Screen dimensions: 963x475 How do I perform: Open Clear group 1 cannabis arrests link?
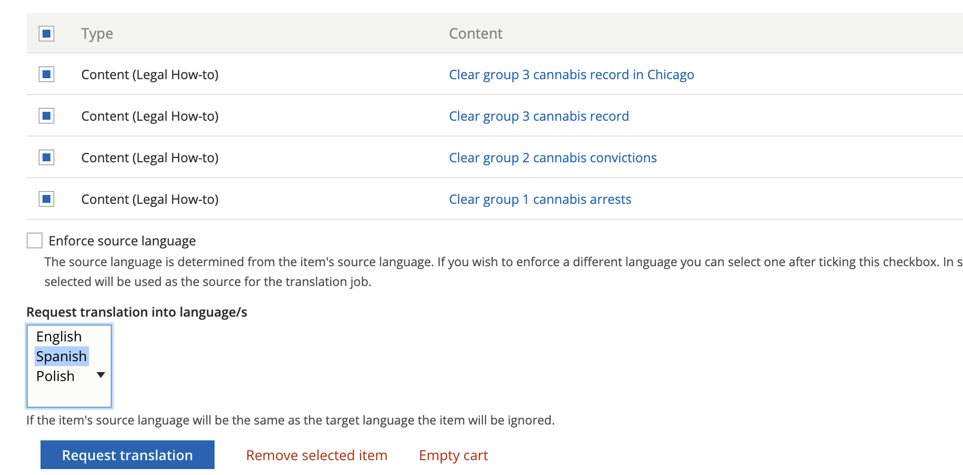(540, 199)
